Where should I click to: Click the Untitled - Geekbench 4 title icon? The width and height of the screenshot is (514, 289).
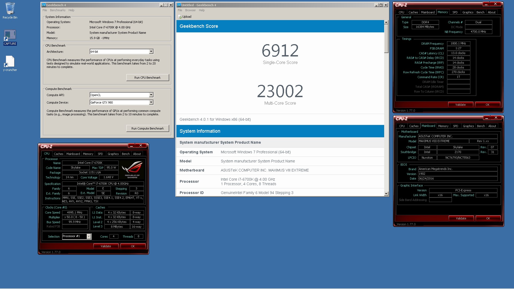(179, 5)
